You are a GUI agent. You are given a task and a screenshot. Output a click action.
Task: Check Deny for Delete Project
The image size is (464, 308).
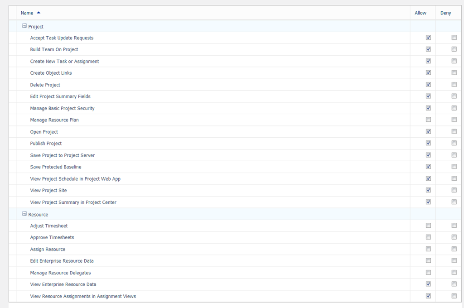point(454,85)
